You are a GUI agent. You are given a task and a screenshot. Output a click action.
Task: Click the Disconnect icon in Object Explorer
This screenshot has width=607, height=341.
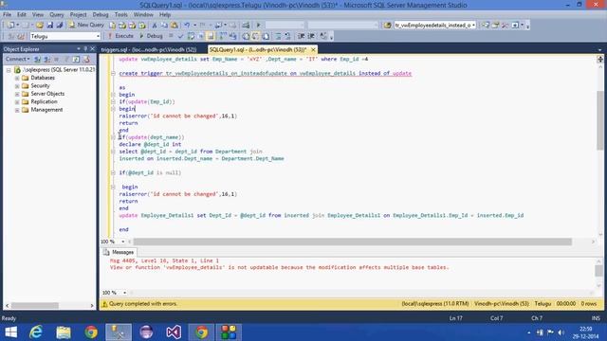46,59
